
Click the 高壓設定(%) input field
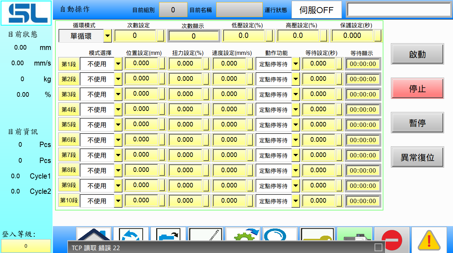pos(298,35)
